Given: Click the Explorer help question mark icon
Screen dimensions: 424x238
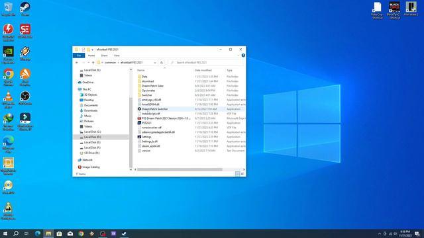Looking at the screenshot, I should (243, 56).
